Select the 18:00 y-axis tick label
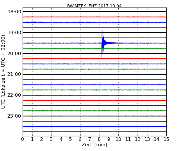The image size is (189, 151). click(14, 12)
